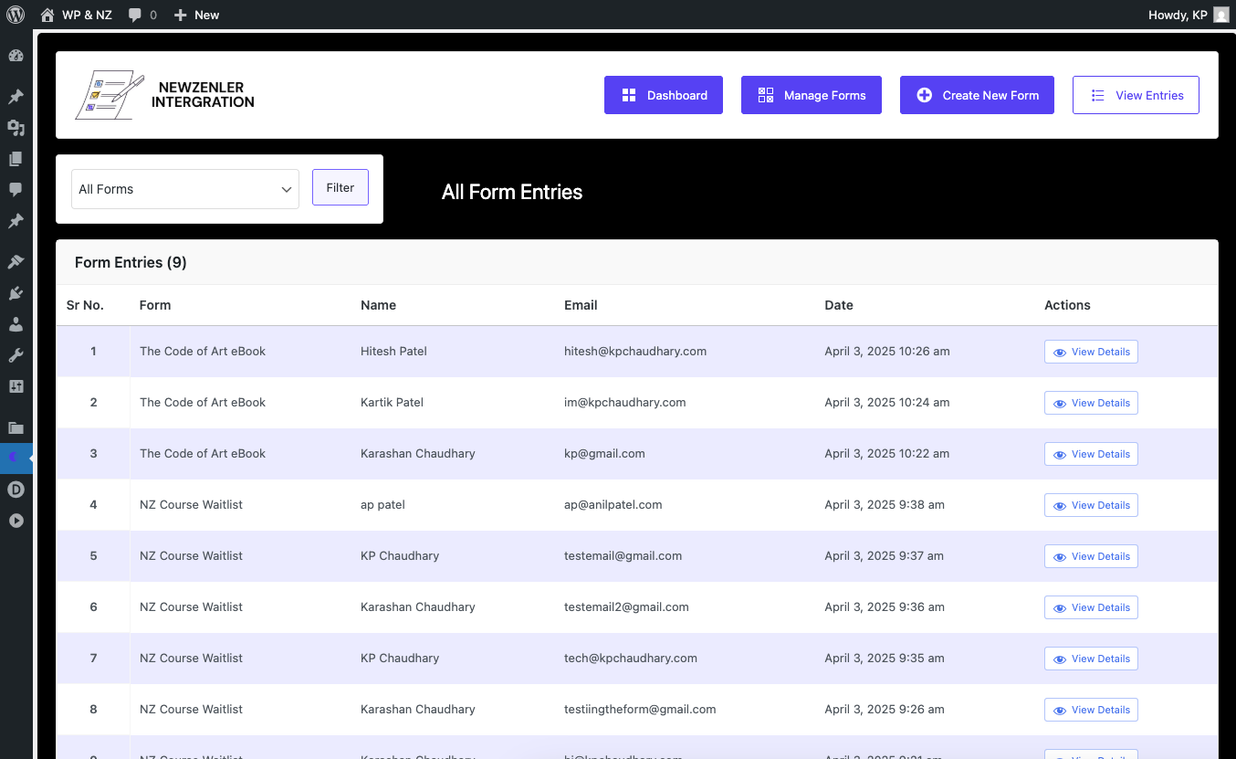Click the WP & NZ site home link
Screen dimensions: 1236x759
(77, 15)
